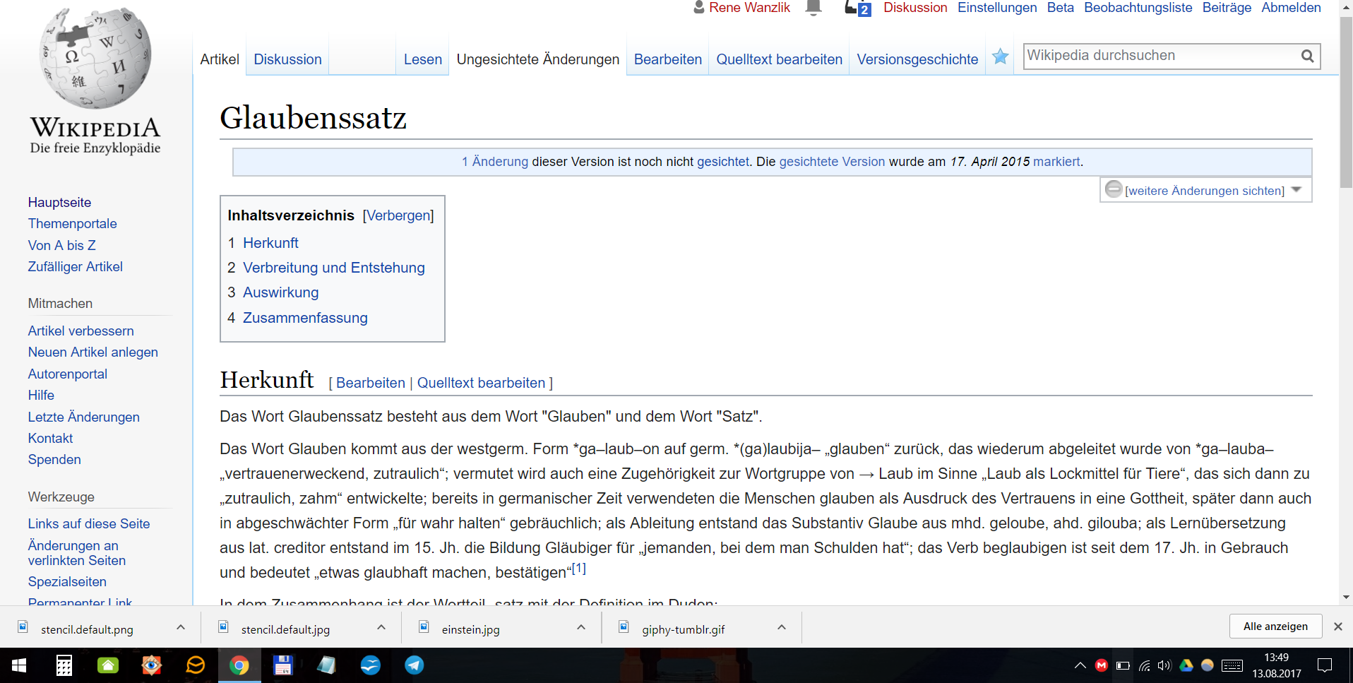Show hidden system tray icons
Screen dimensions: 1353x683
(1080, 665)
